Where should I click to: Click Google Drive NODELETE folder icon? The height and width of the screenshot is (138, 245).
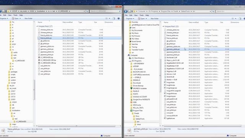pos(131,100)
